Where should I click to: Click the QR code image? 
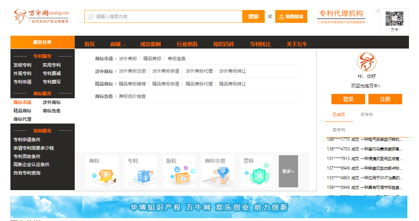click(x=394, y=19)
